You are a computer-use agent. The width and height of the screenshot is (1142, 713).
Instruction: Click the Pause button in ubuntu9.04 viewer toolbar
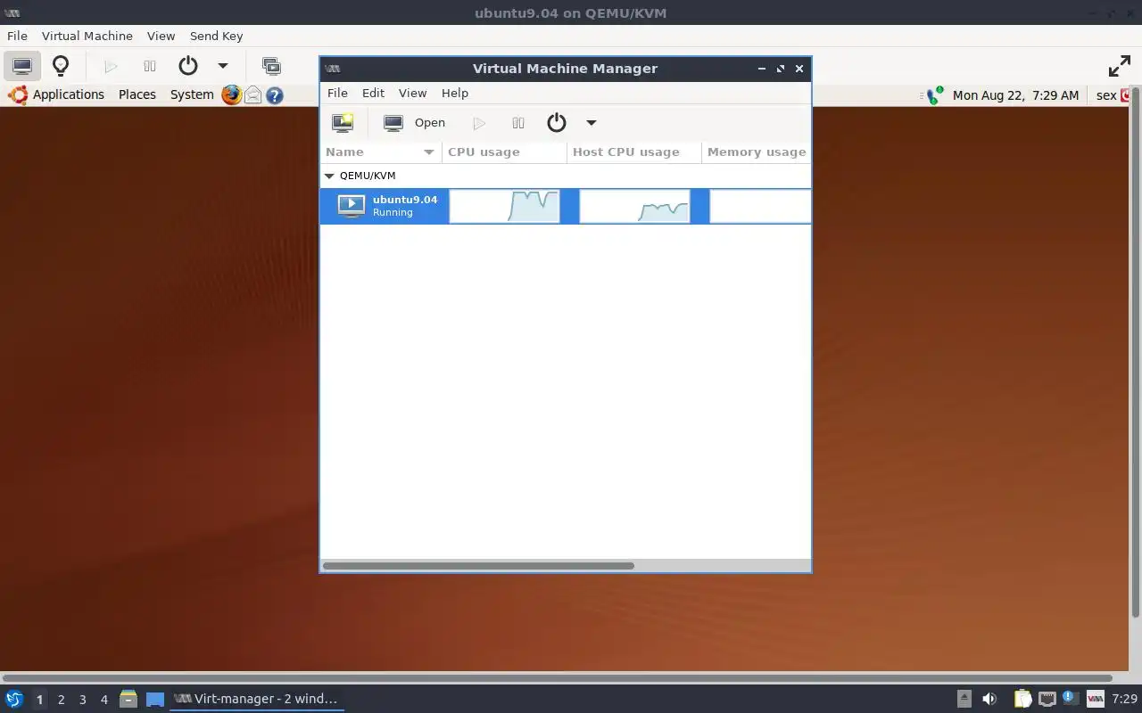point(150,66)
